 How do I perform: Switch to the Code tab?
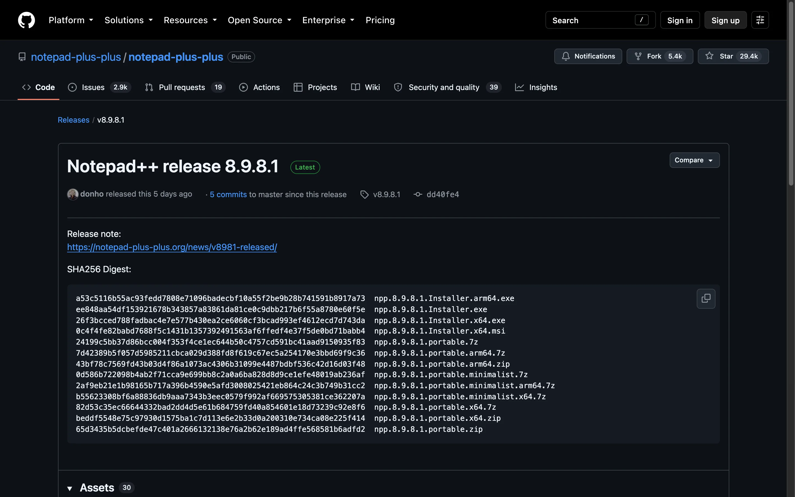pyautogui.click(x=38, y=87)
